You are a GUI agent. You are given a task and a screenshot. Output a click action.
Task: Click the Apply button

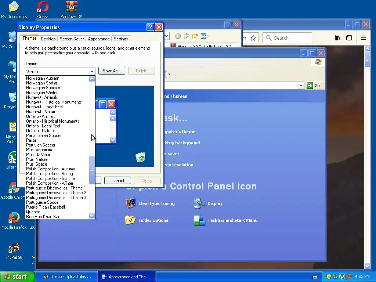(x=147, y=181)
